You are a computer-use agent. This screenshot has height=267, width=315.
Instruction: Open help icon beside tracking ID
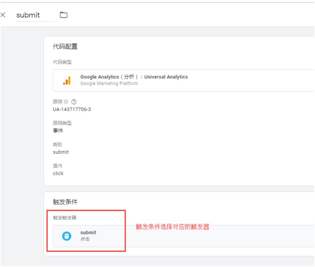(x=74, y=102)
